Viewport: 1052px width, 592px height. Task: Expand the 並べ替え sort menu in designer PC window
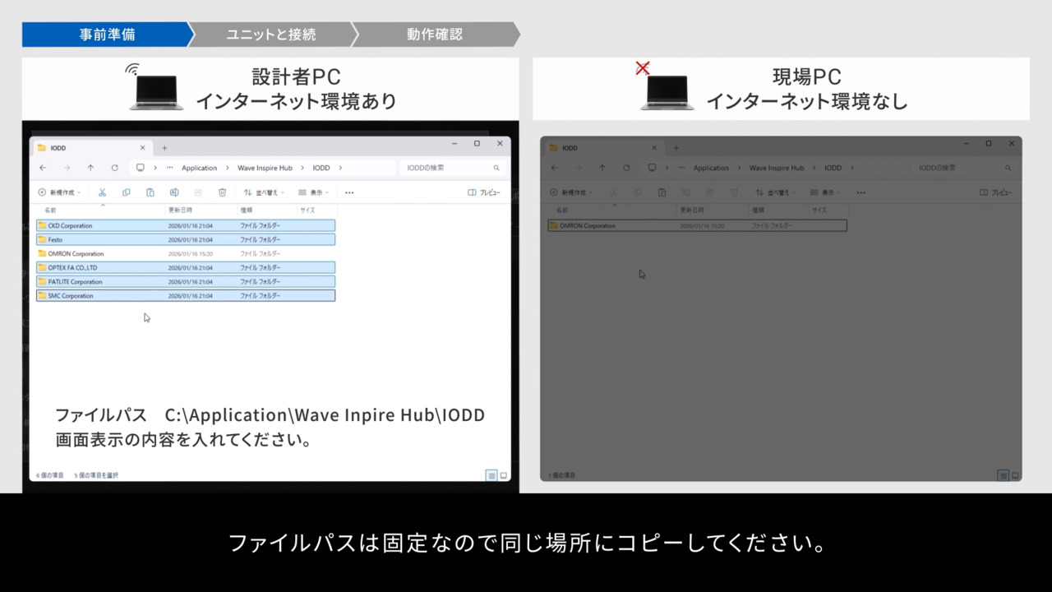[x=264, y=192]
